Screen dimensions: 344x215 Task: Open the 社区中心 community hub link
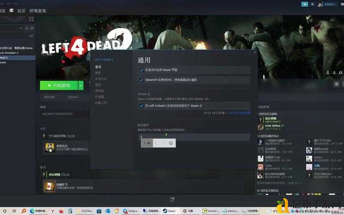[73, 97]
